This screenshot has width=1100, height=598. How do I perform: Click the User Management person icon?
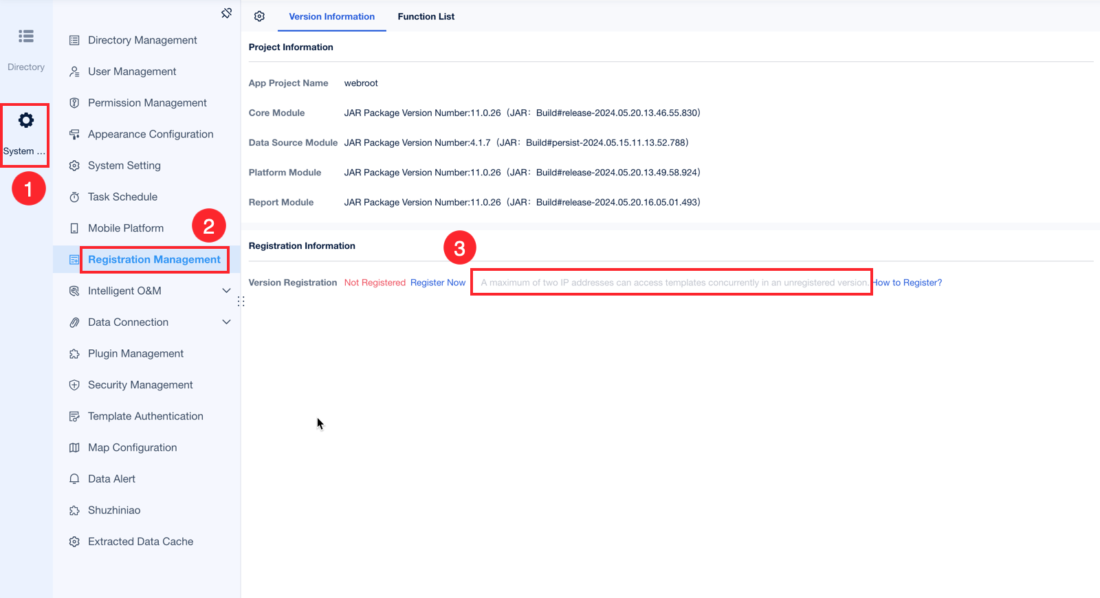click(x=74, y=71)
